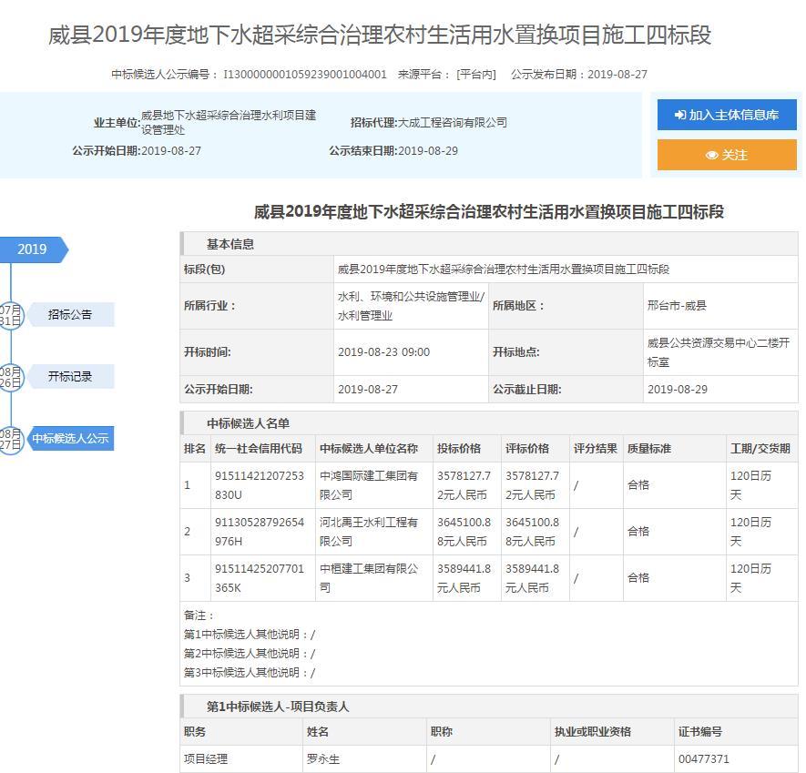Click candidate name 中恒建工集团有限公司
The width and height of the screenshot is (806, 773).
tap(369, 578)
